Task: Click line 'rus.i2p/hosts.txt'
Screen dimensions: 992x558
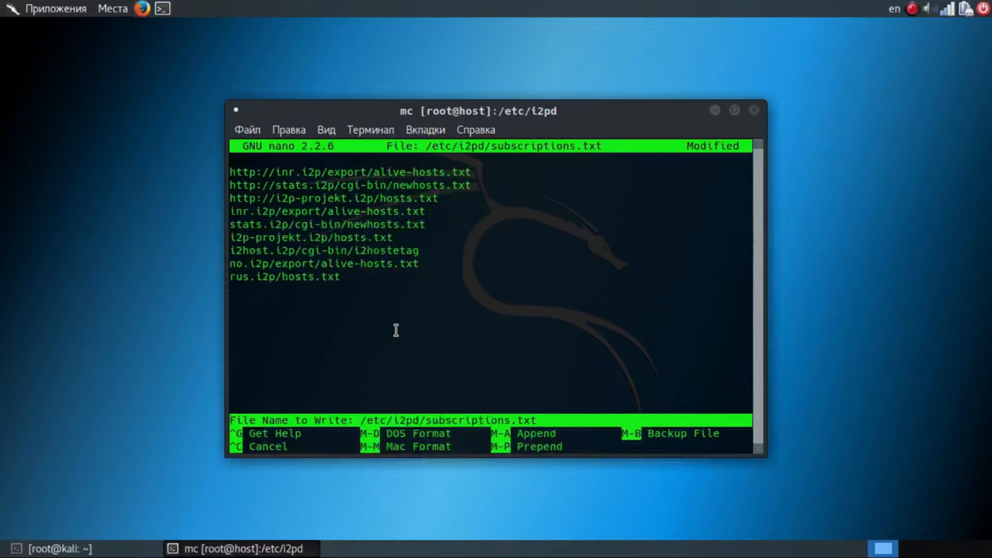Action: [285, 277]
